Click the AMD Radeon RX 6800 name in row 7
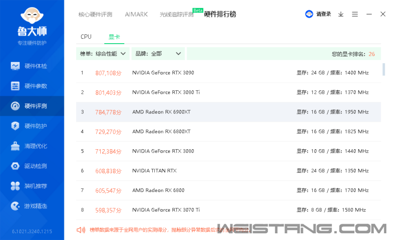The height and width of the screenshot is (240, 393). [158, 190]
